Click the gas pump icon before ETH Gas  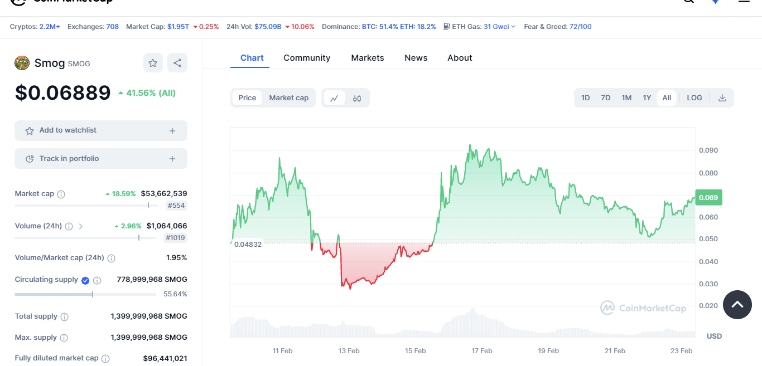tap(447, 26)
